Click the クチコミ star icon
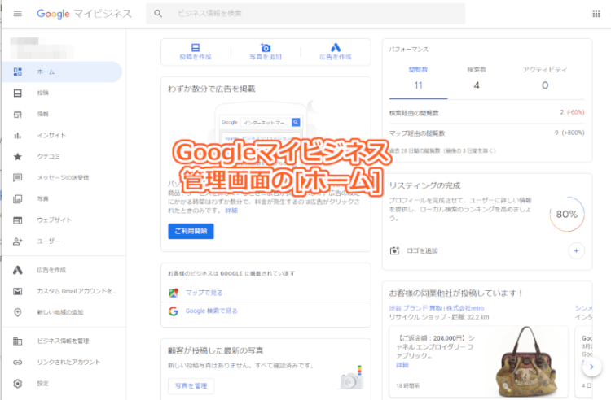 click(18, 157)
